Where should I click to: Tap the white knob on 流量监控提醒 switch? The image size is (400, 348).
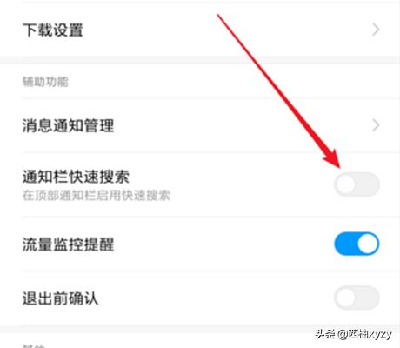tap(368, 244)
